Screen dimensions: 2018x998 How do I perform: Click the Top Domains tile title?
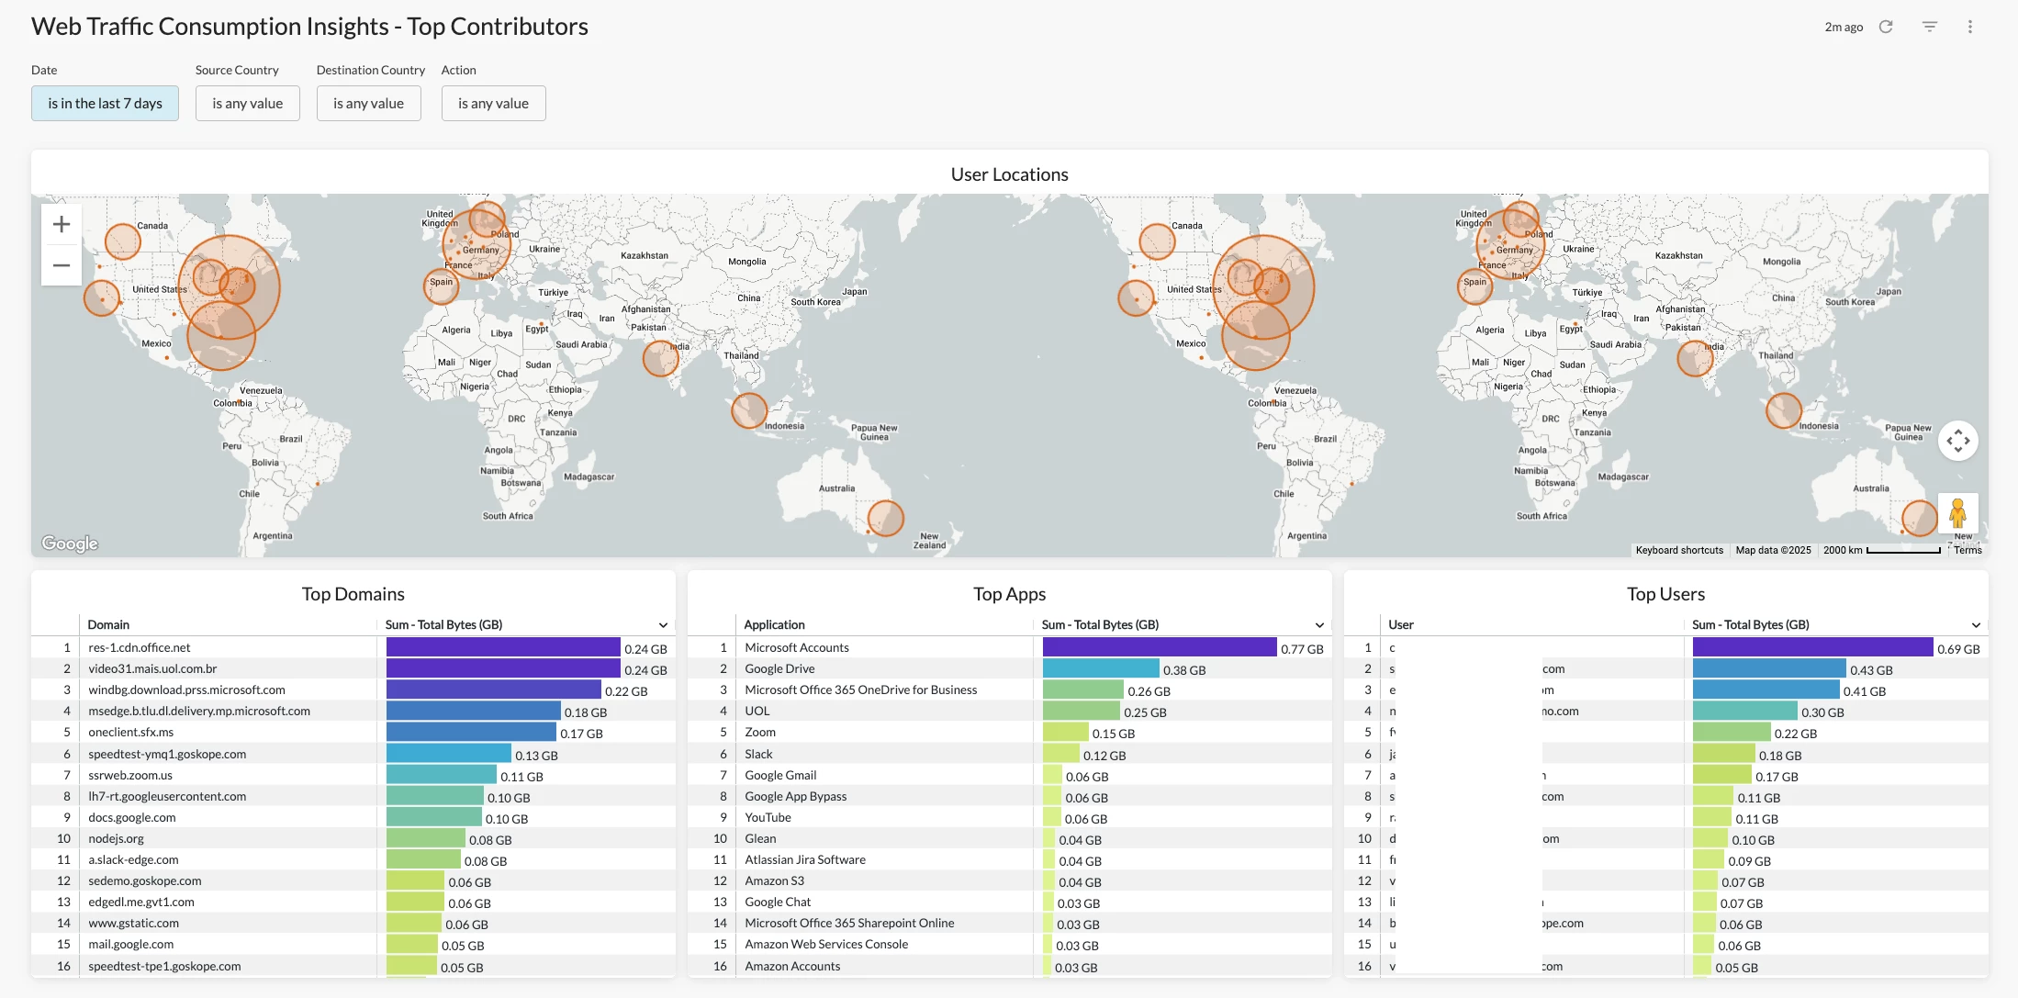353,594
